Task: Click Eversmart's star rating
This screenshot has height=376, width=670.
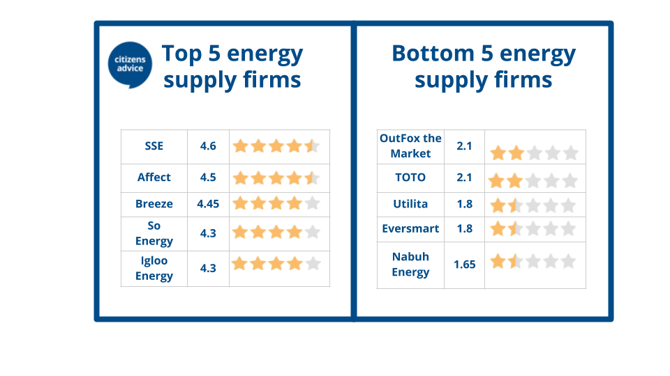Action: [533, 229]
